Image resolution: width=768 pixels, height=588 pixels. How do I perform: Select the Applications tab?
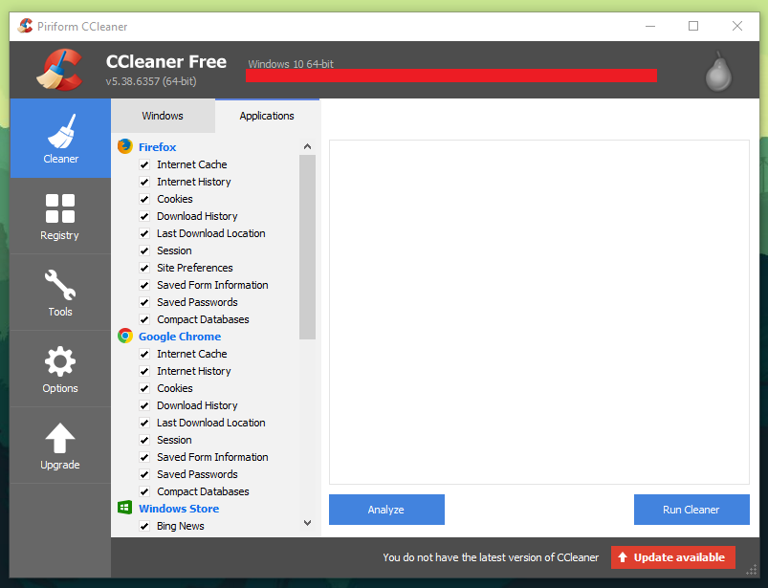click(267, 116)
